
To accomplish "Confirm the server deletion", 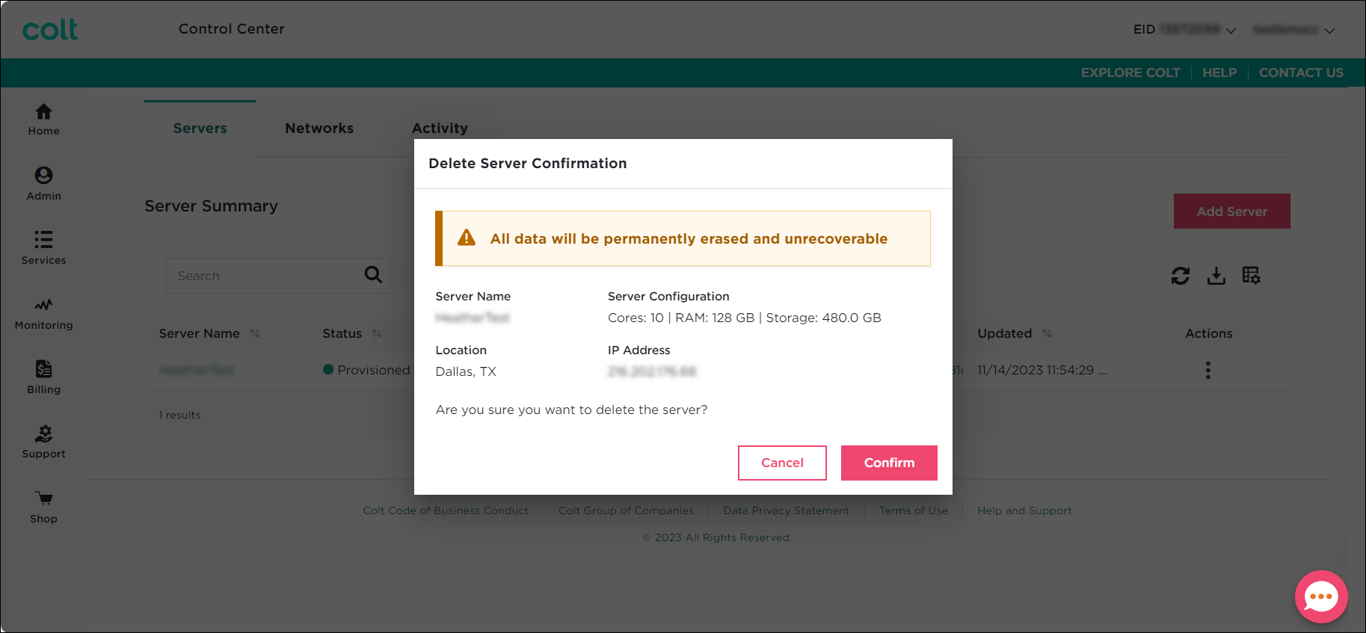I will tap(888, 463).
